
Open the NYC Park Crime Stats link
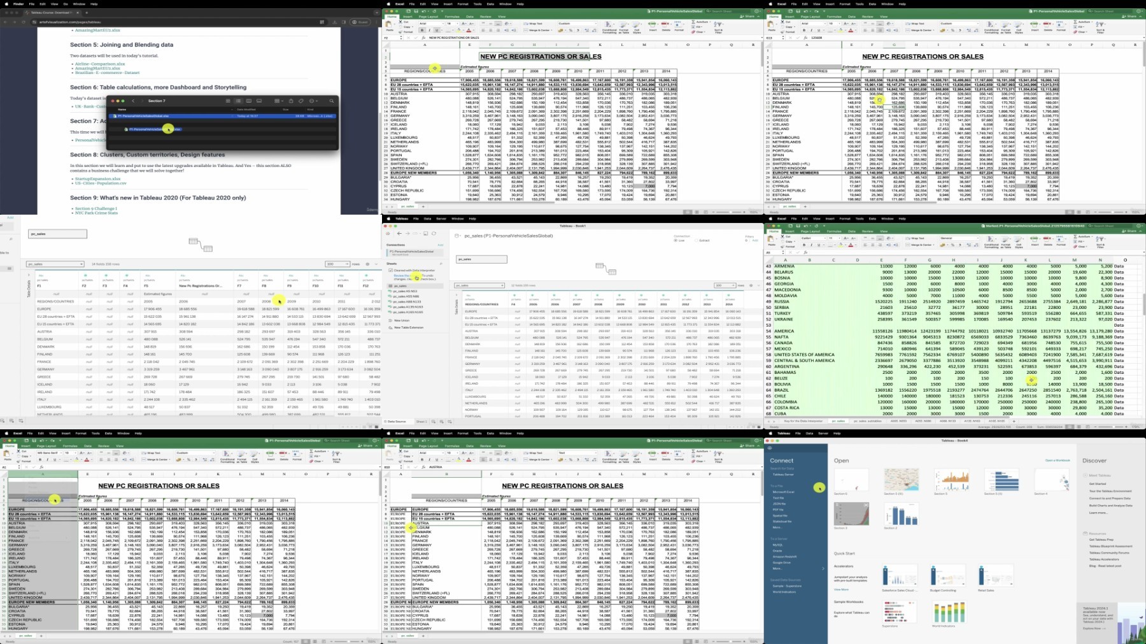(x=96, y=213)
